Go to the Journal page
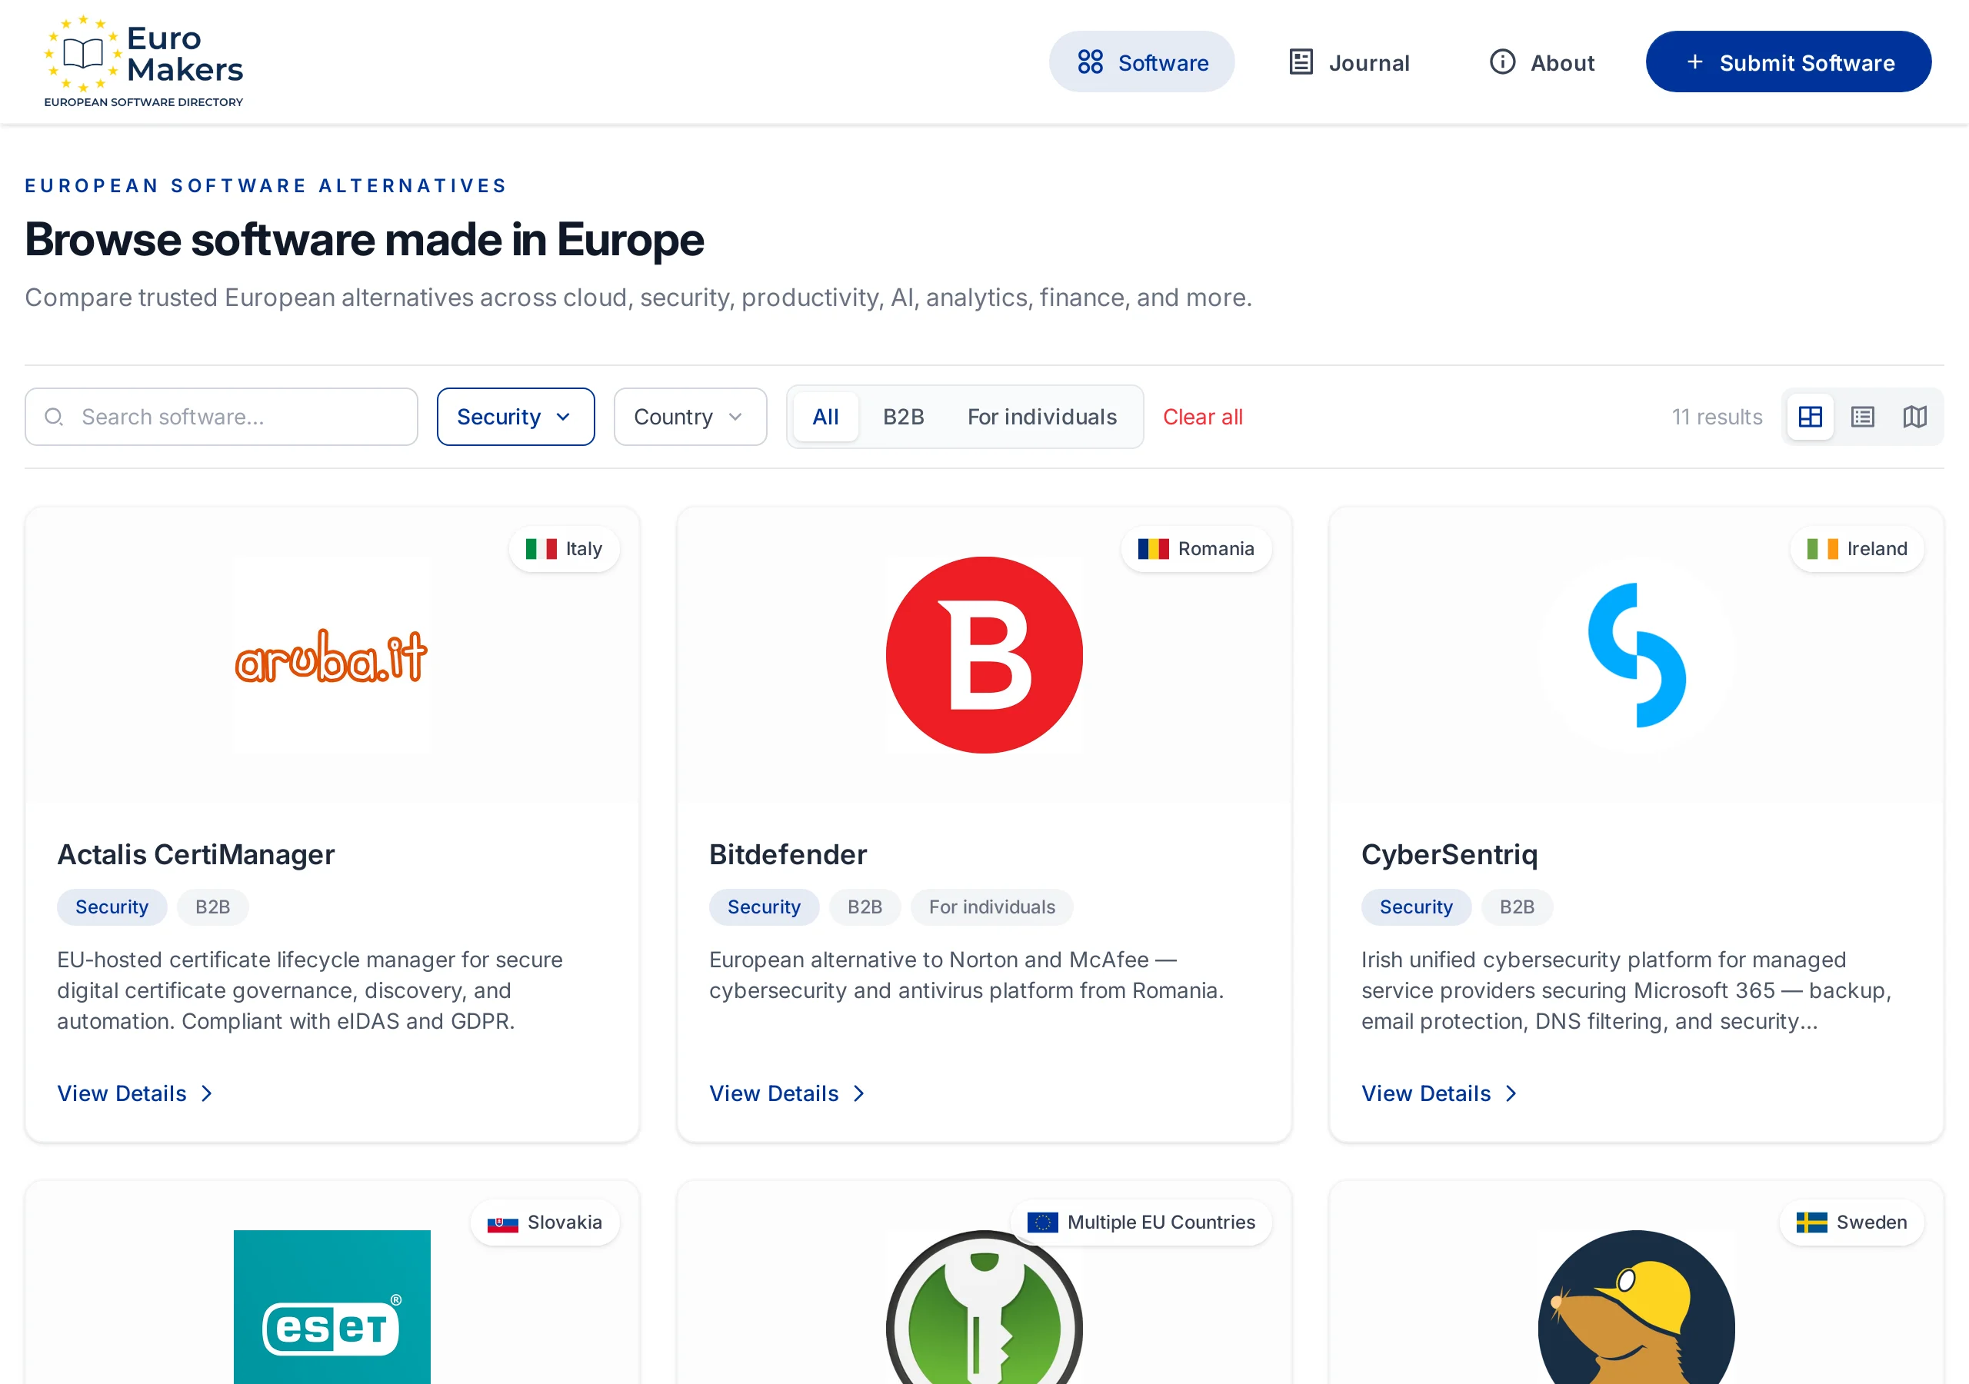1969x1384 pixels. click(x=1349, y=62)
